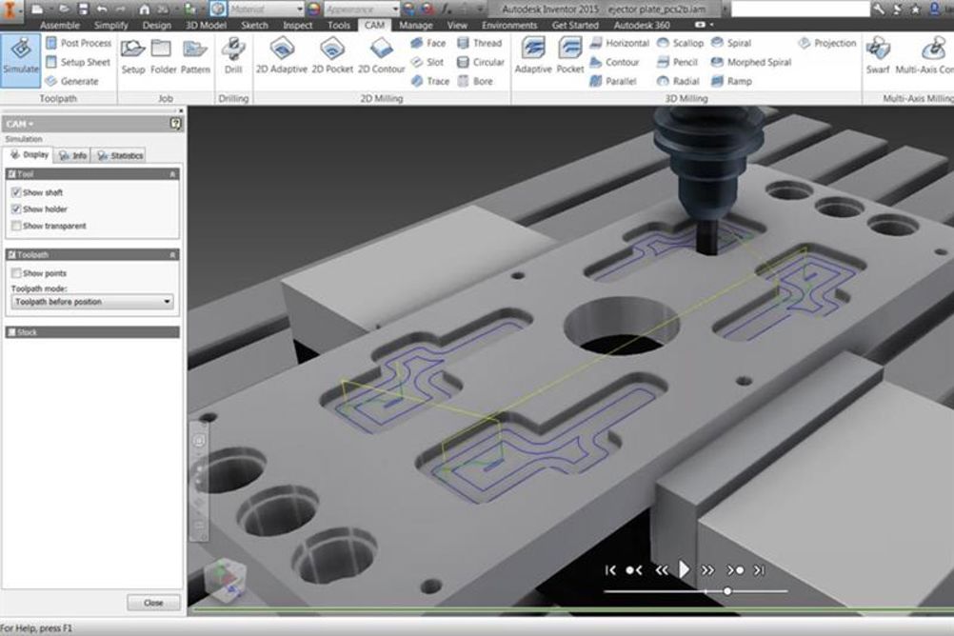Select the Slot milling tool
Screen dimensions: 954x636
427,62
